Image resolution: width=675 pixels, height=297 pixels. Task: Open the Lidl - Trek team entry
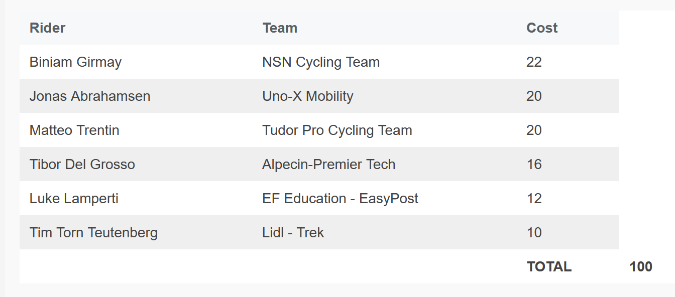coord(293,233)
